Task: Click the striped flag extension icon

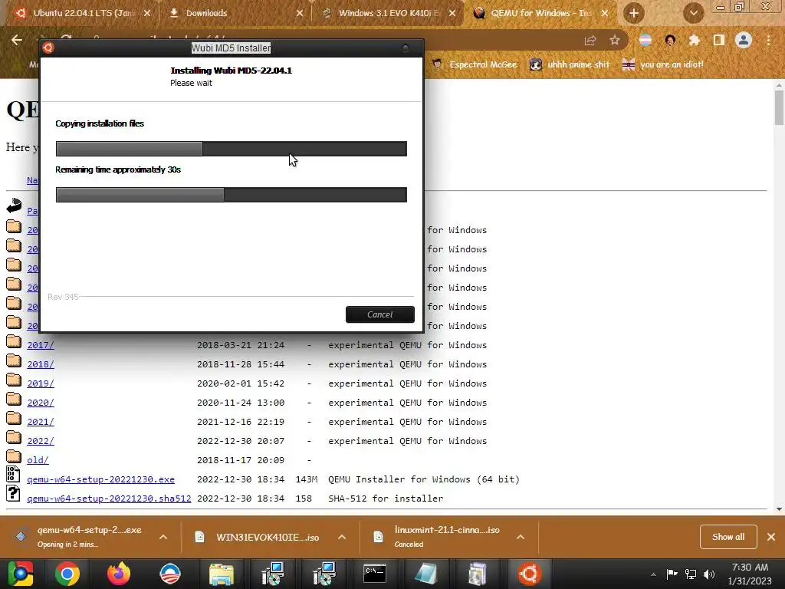Action: pyautogui.click(x=645, y=40)
